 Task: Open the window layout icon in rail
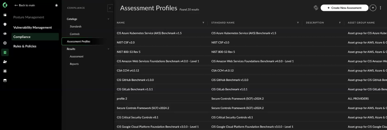[5, 80]
